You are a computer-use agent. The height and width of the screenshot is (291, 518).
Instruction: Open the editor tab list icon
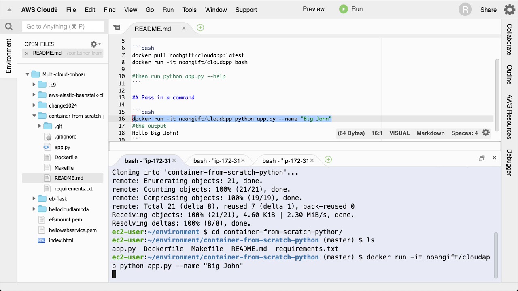point(117,27)
